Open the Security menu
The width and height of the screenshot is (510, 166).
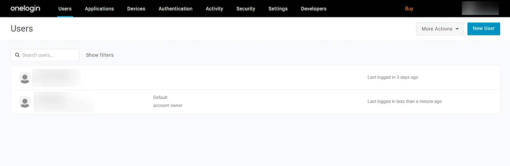click(246, 9)
